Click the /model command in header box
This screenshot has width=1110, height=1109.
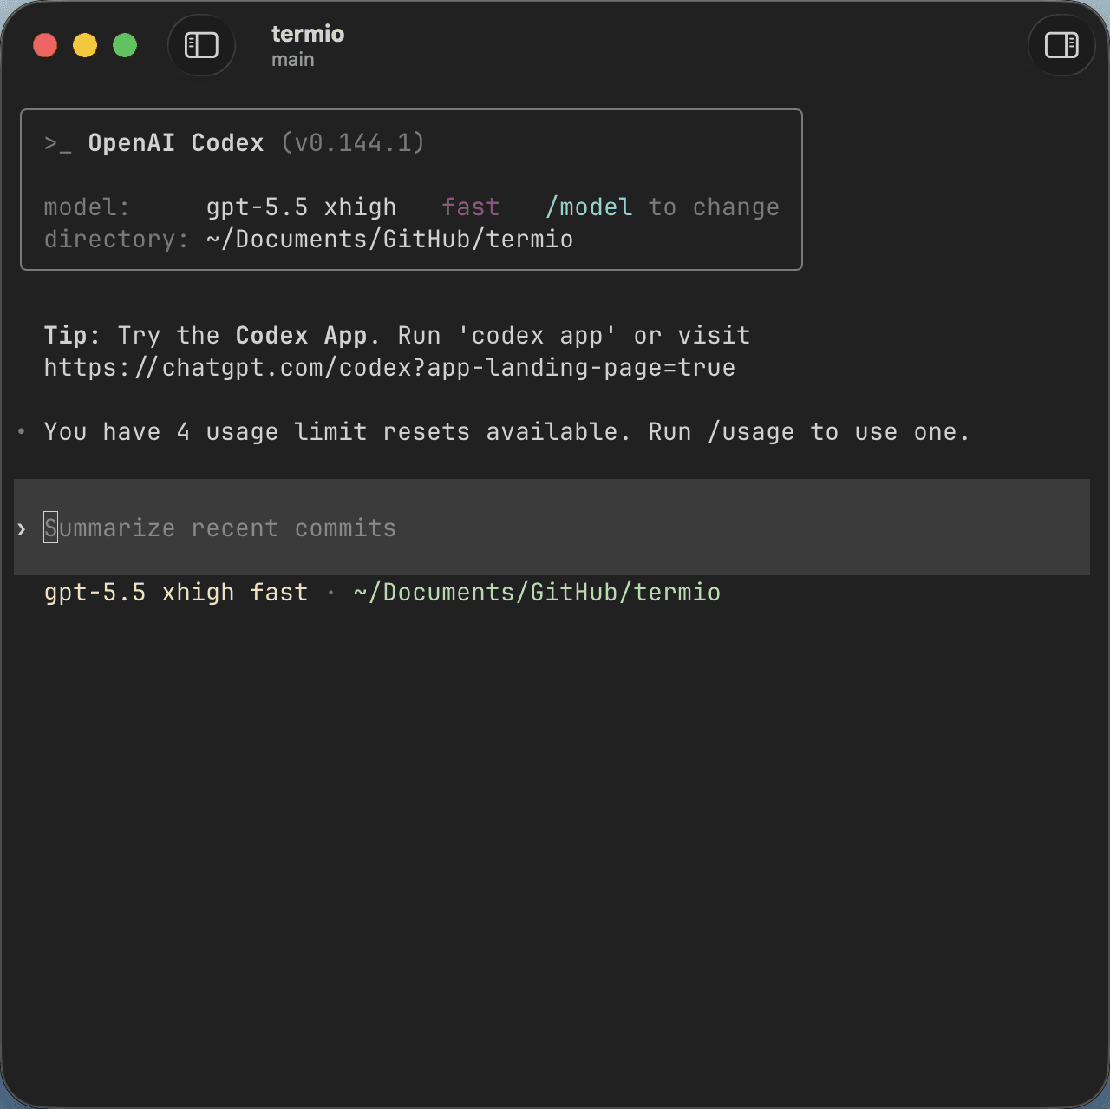pos(589,207)
